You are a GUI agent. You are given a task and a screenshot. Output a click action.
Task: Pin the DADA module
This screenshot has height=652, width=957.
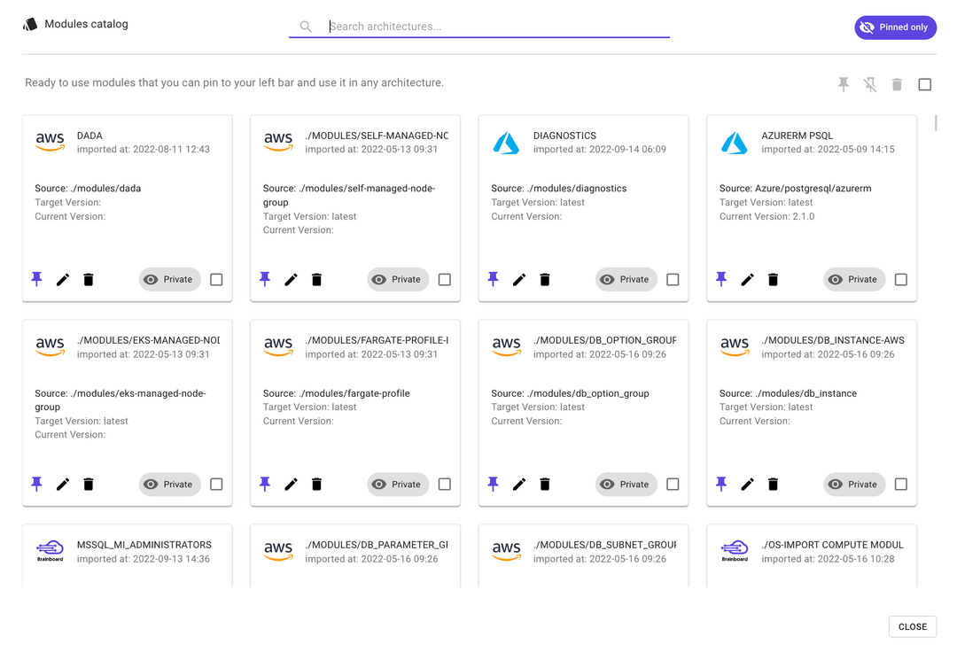click(x=36, y=279)
